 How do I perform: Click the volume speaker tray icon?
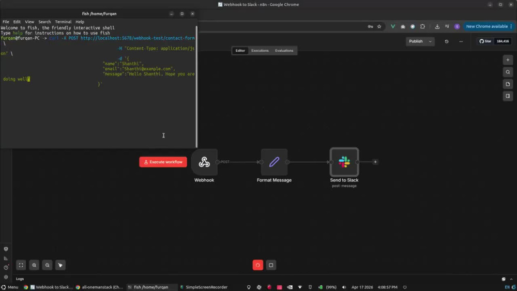(344, 287)
